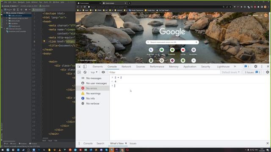Click the console prompt input line

coord(190,86)
